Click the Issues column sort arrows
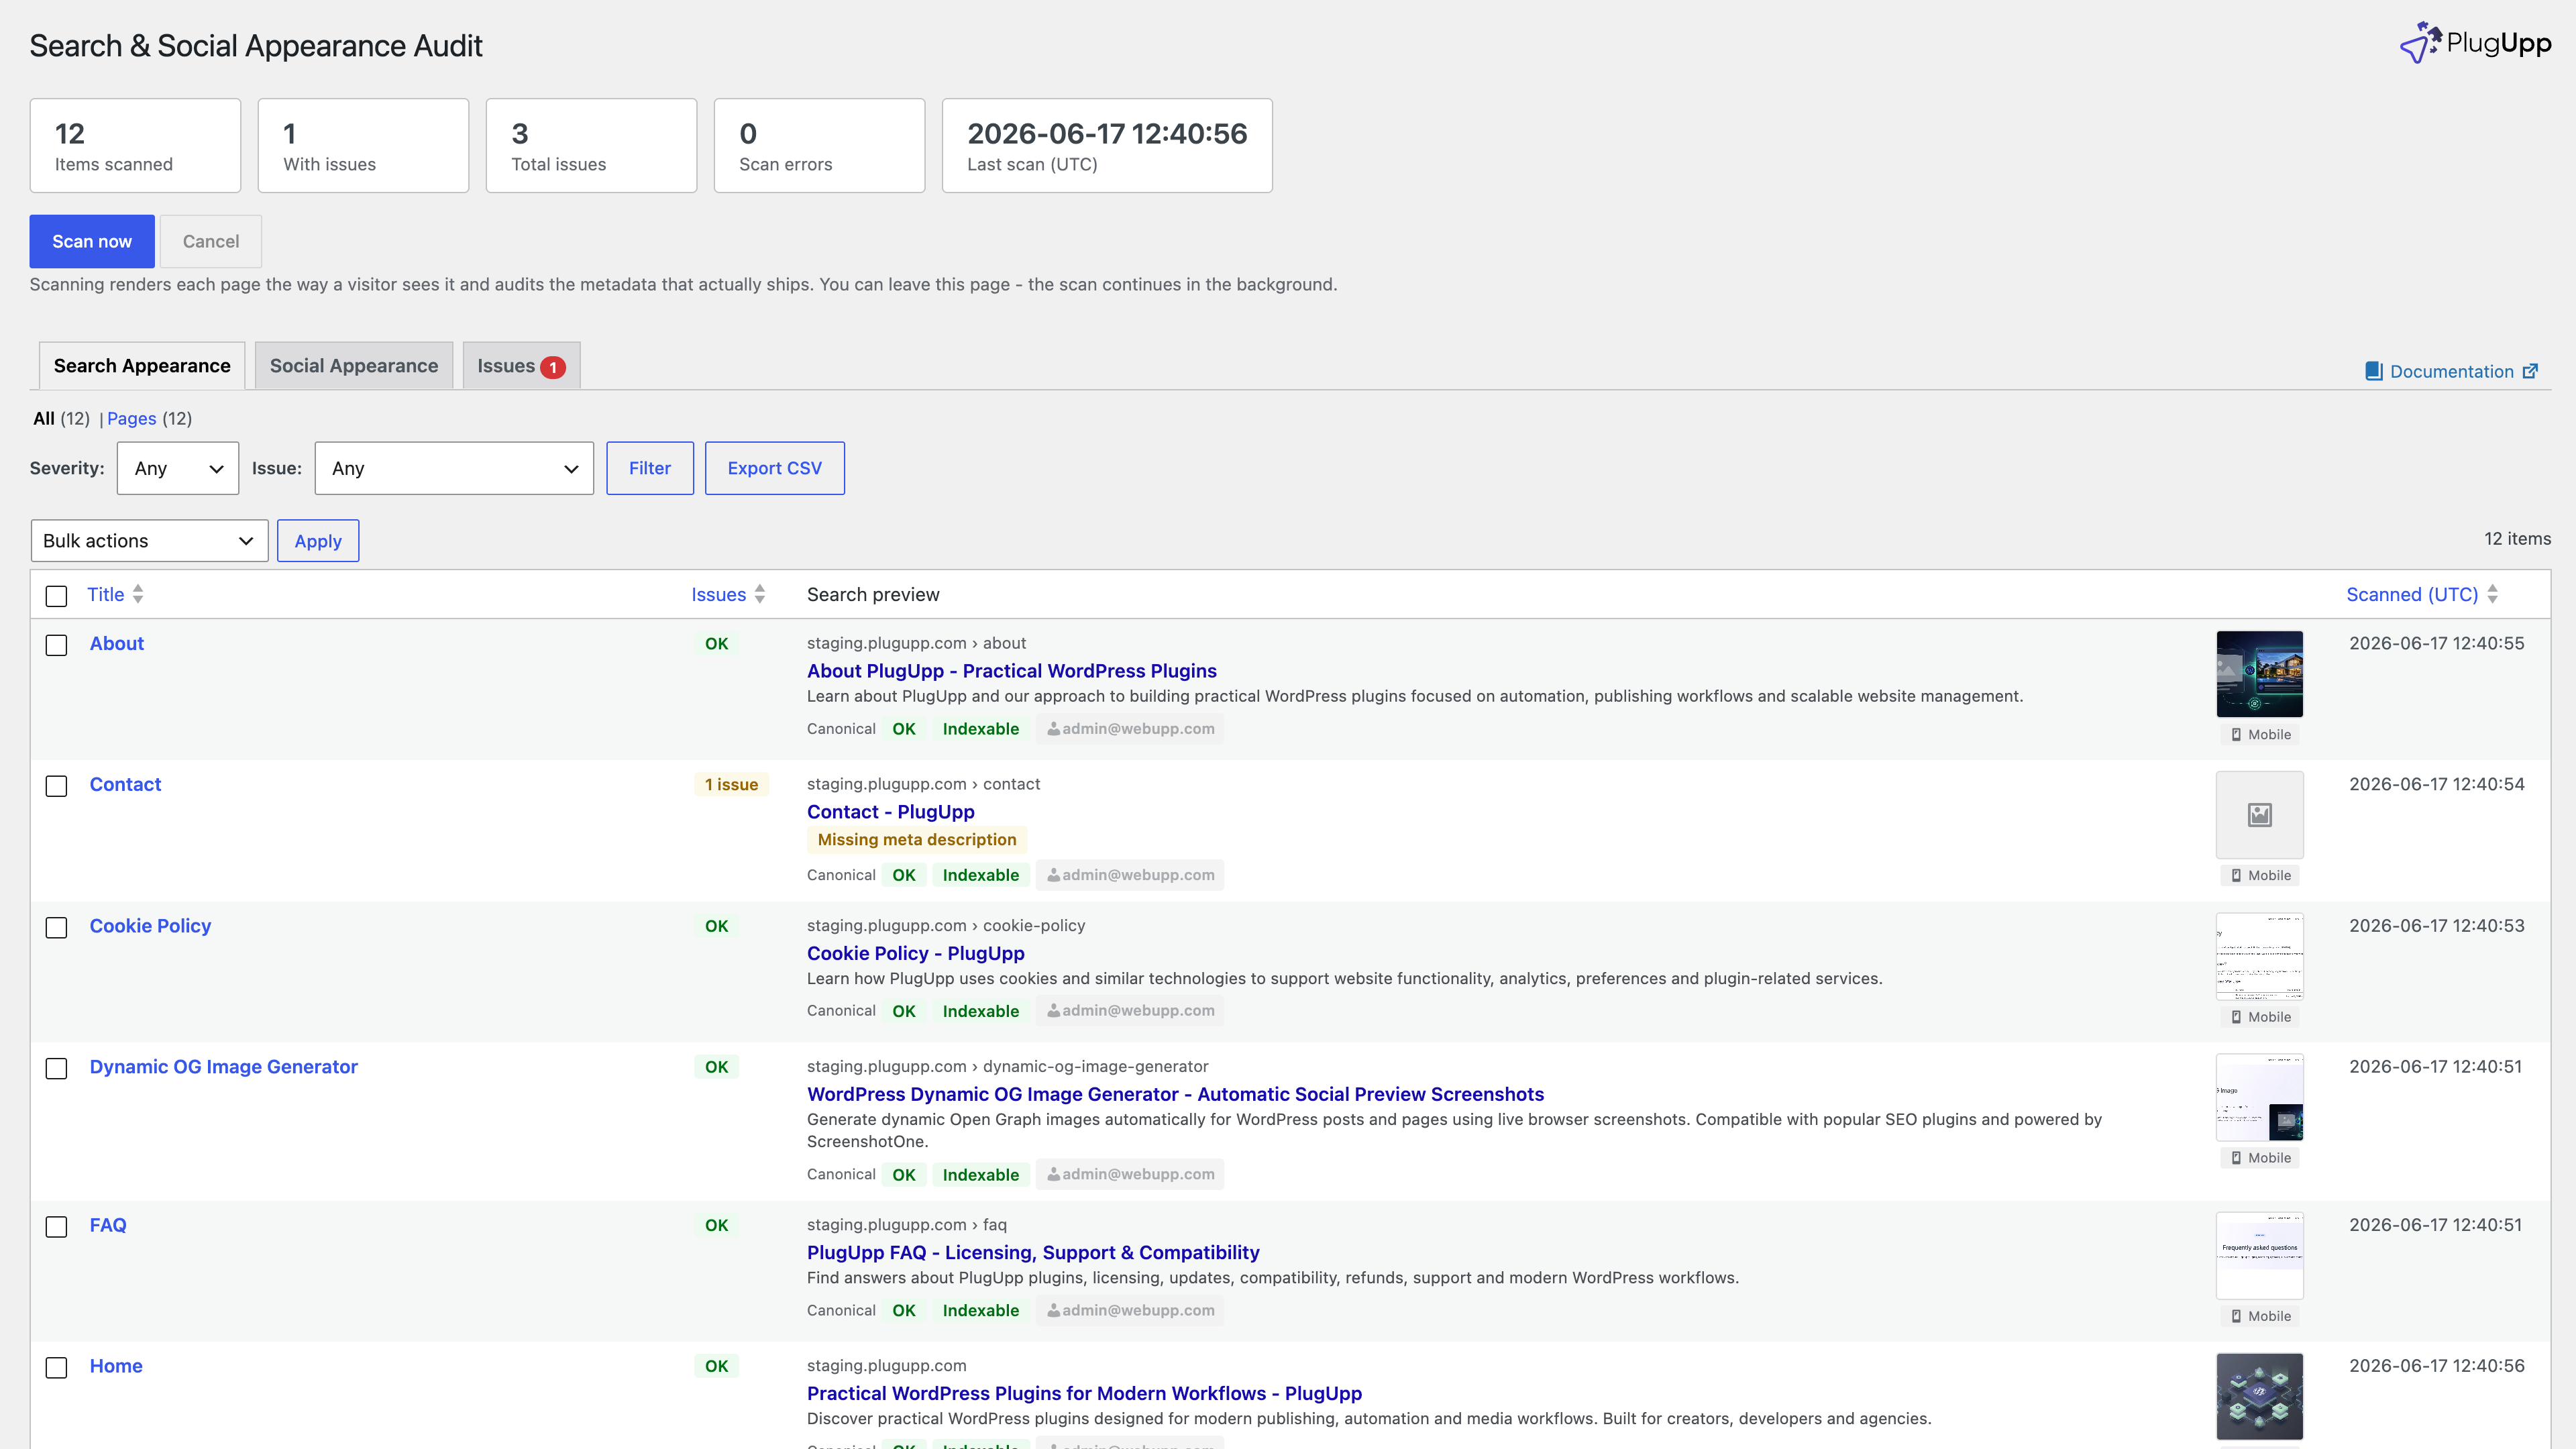2576x1449 pixels. (760, 594)
